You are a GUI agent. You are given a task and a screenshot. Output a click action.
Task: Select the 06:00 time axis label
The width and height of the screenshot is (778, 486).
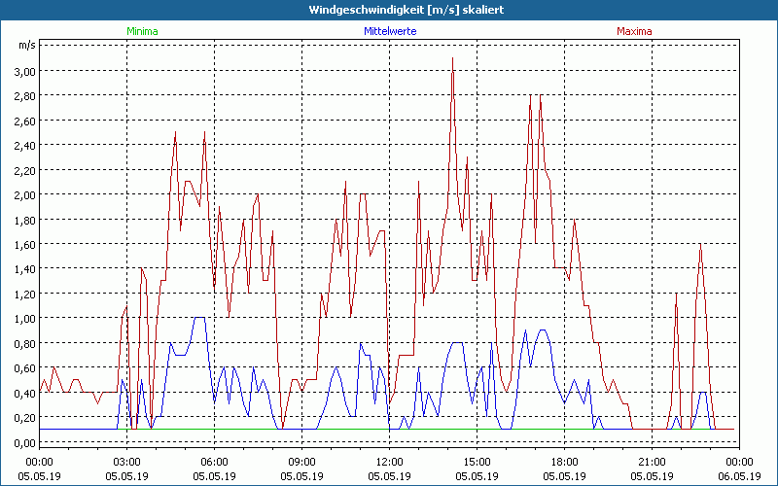pyautogui.click(x=214, y=462)
